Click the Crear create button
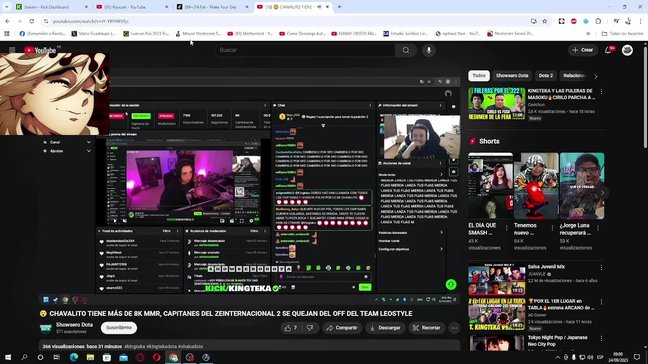This screenshot has height=364, width=648. (x=583, y=50)
